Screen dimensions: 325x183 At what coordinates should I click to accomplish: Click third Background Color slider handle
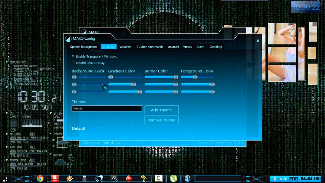pos(74,92)
